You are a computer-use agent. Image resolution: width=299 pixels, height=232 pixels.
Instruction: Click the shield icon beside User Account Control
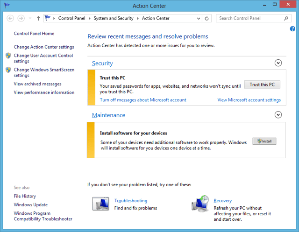point(8,56)
